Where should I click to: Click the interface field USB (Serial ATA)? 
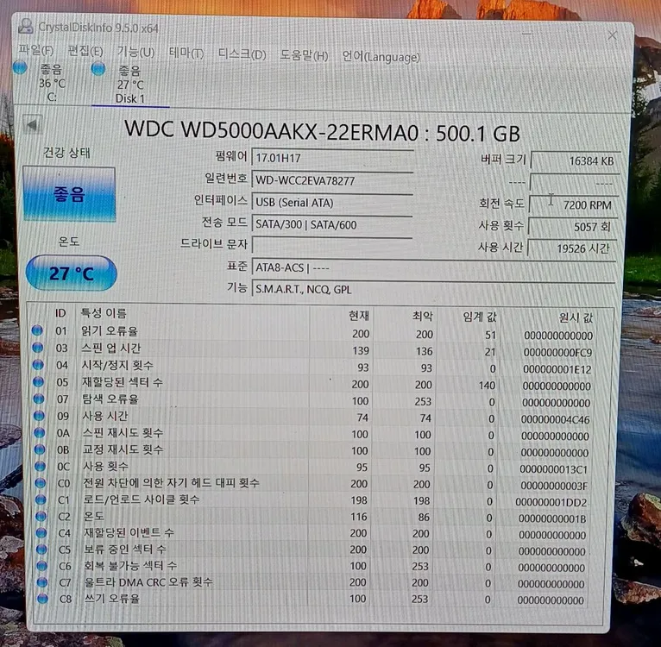point(331,203)
